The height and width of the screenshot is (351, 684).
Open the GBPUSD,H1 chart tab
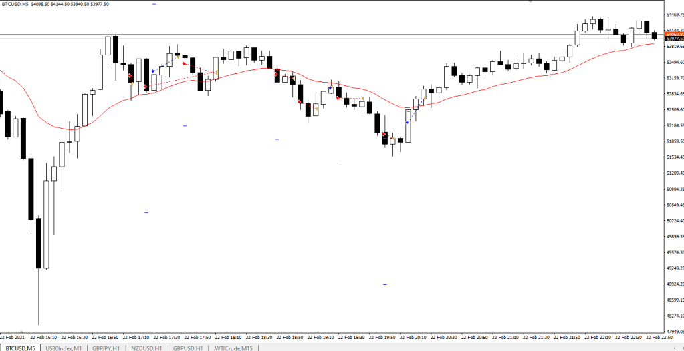[x=189, y=348]
